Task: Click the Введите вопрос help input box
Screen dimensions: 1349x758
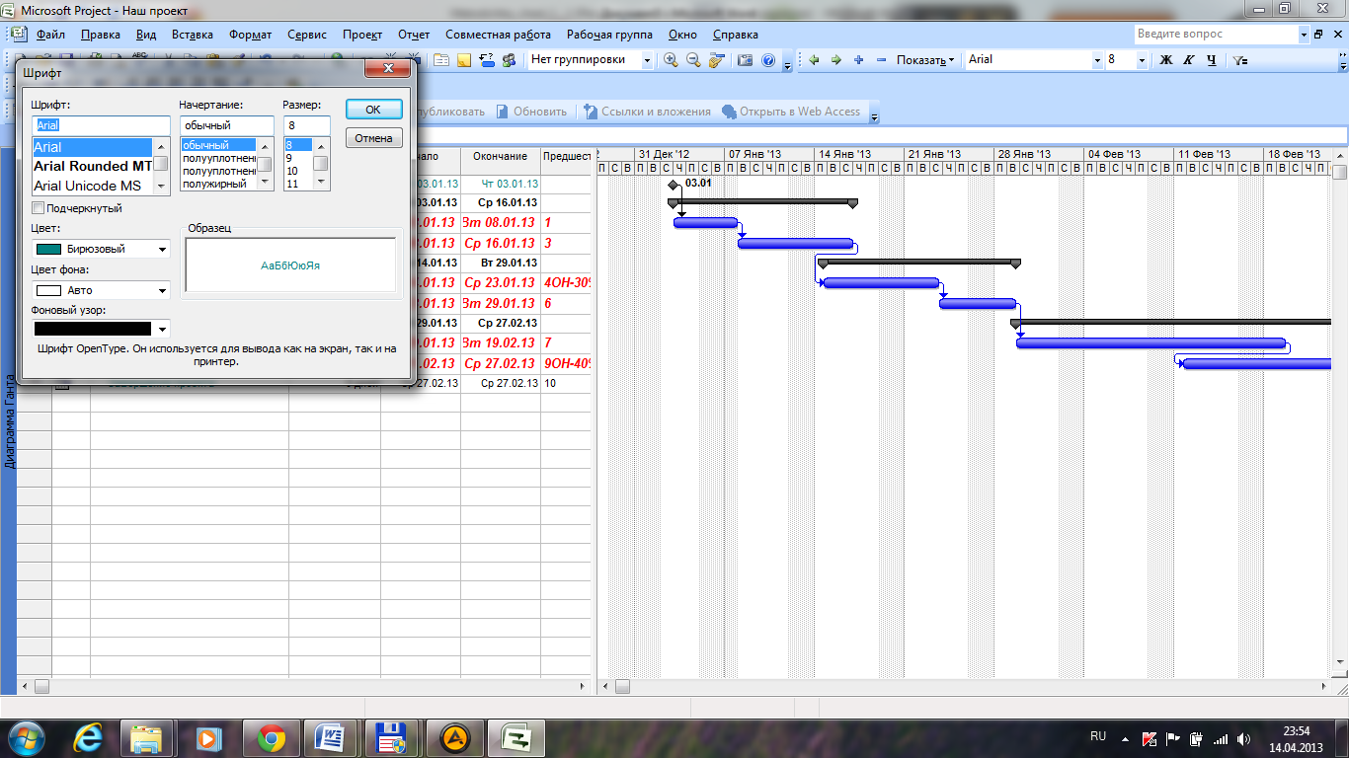Action: click(x=1215, y=35)
